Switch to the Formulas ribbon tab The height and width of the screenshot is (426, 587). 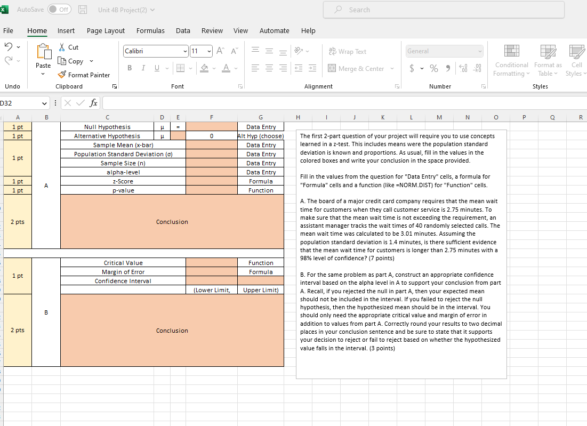(150, 31)
